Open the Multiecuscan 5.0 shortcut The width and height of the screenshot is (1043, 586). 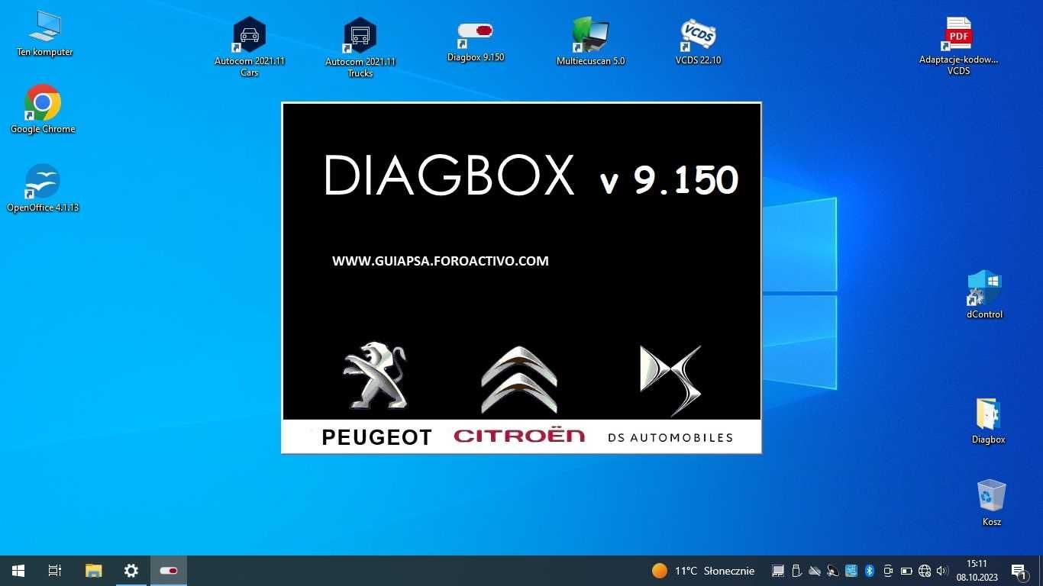click(590, 42)
